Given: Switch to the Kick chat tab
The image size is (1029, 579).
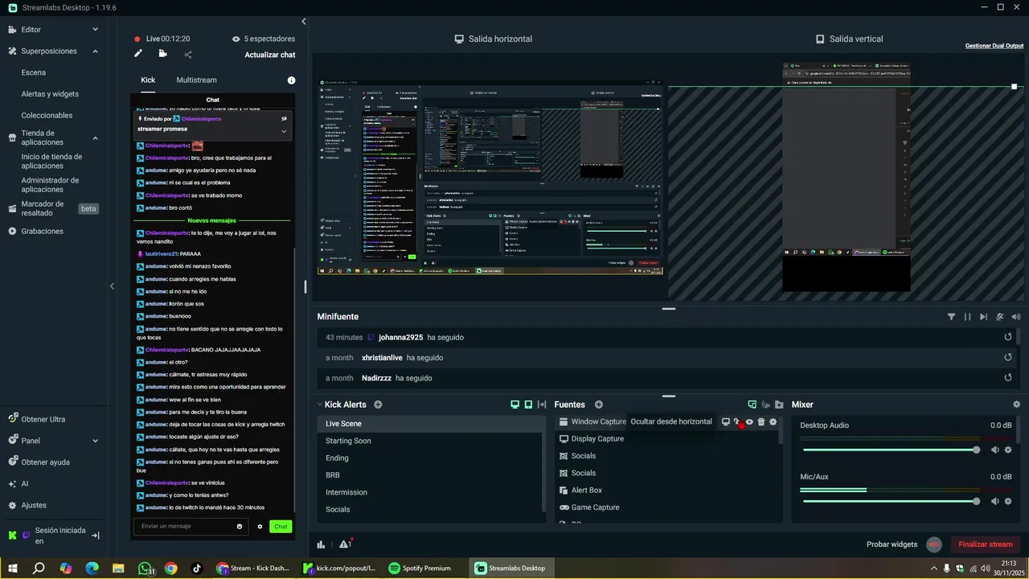Looking at the screenshot, I should click(x=148, y=80).
